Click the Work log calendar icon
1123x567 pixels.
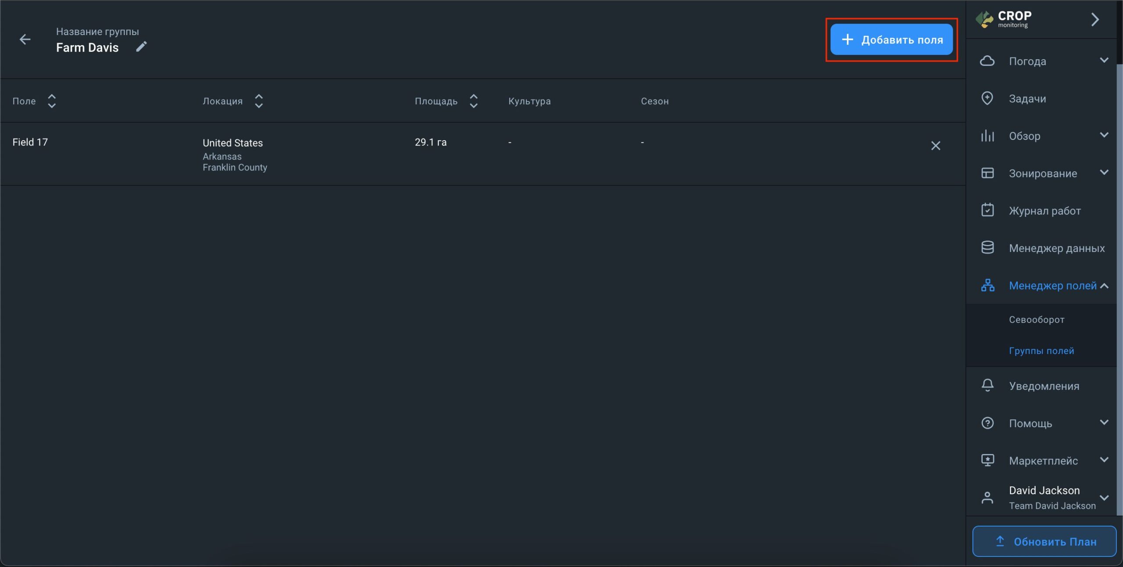987,210
